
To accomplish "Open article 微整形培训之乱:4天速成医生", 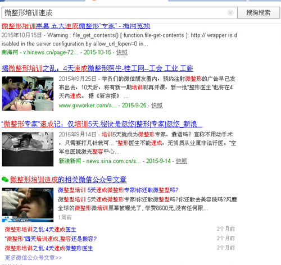I will [x=40, y=230].
